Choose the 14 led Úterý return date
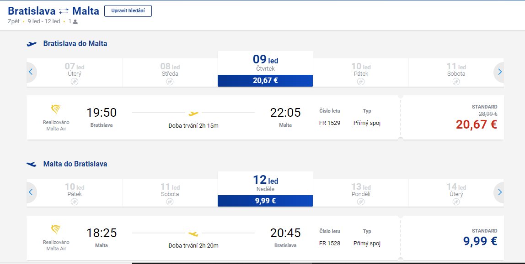This screenshot has width=525, height=264. [456, 193]
